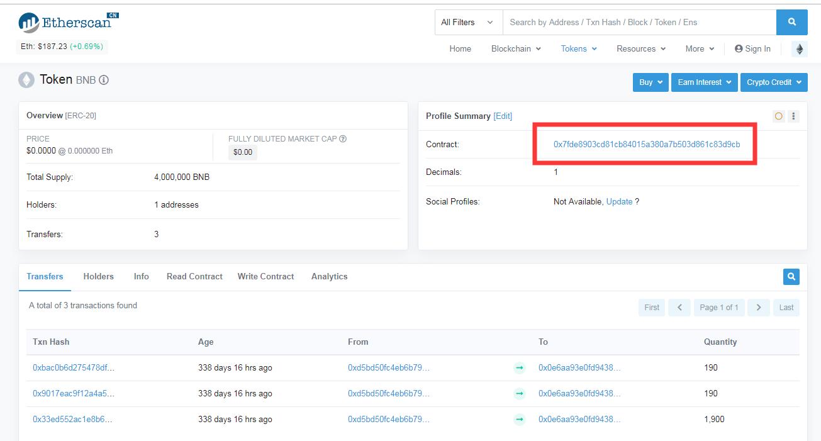
Task: Click the Txn Hash column header
Action: (51, 342)
